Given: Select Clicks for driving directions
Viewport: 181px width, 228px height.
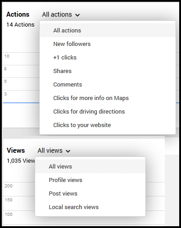Looking at the screenshot, I should [x=108, y=111].
